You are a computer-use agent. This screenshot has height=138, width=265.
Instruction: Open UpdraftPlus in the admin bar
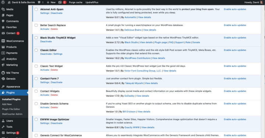point(92,2)
